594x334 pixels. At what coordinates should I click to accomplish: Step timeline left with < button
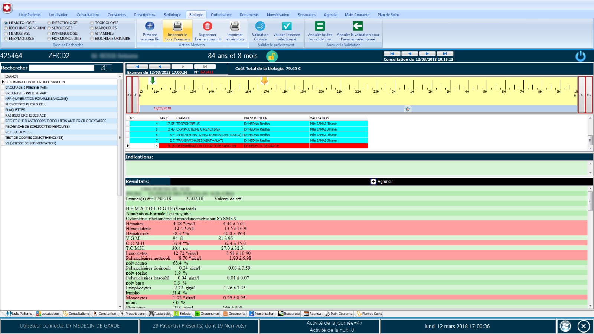point(135,95)
